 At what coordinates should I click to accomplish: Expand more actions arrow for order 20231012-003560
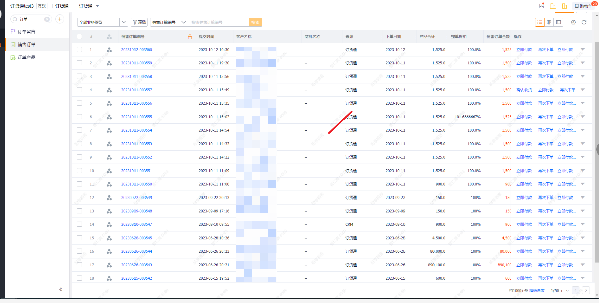(x=583, y=50)
